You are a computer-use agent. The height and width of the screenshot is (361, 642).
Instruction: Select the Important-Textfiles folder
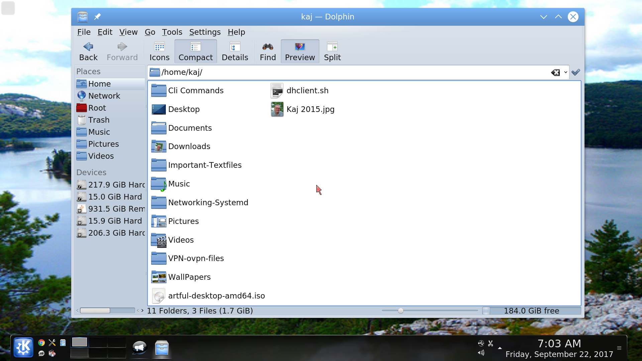tap(196, 165)
